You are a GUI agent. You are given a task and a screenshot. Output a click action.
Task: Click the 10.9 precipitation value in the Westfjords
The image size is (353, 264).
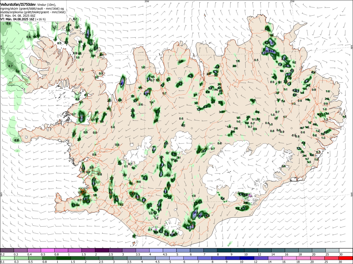88,35
